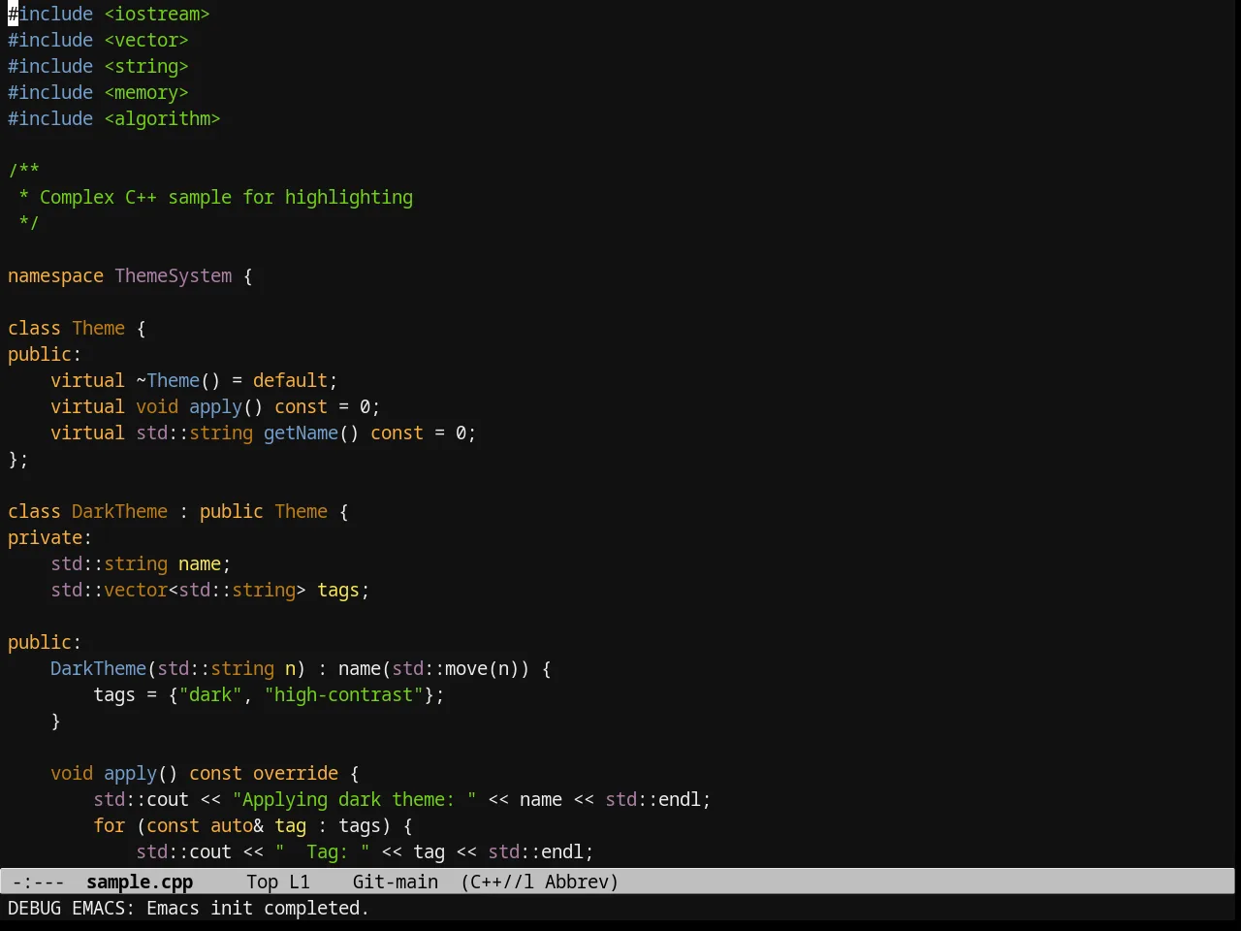Click the echo area message 'Emacs init completed.'

pyautogui.click(x=258, y=908)
